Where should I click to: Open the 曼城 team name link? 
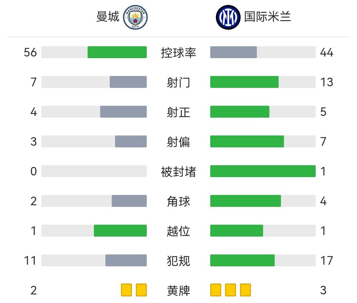tap(108, 17)
